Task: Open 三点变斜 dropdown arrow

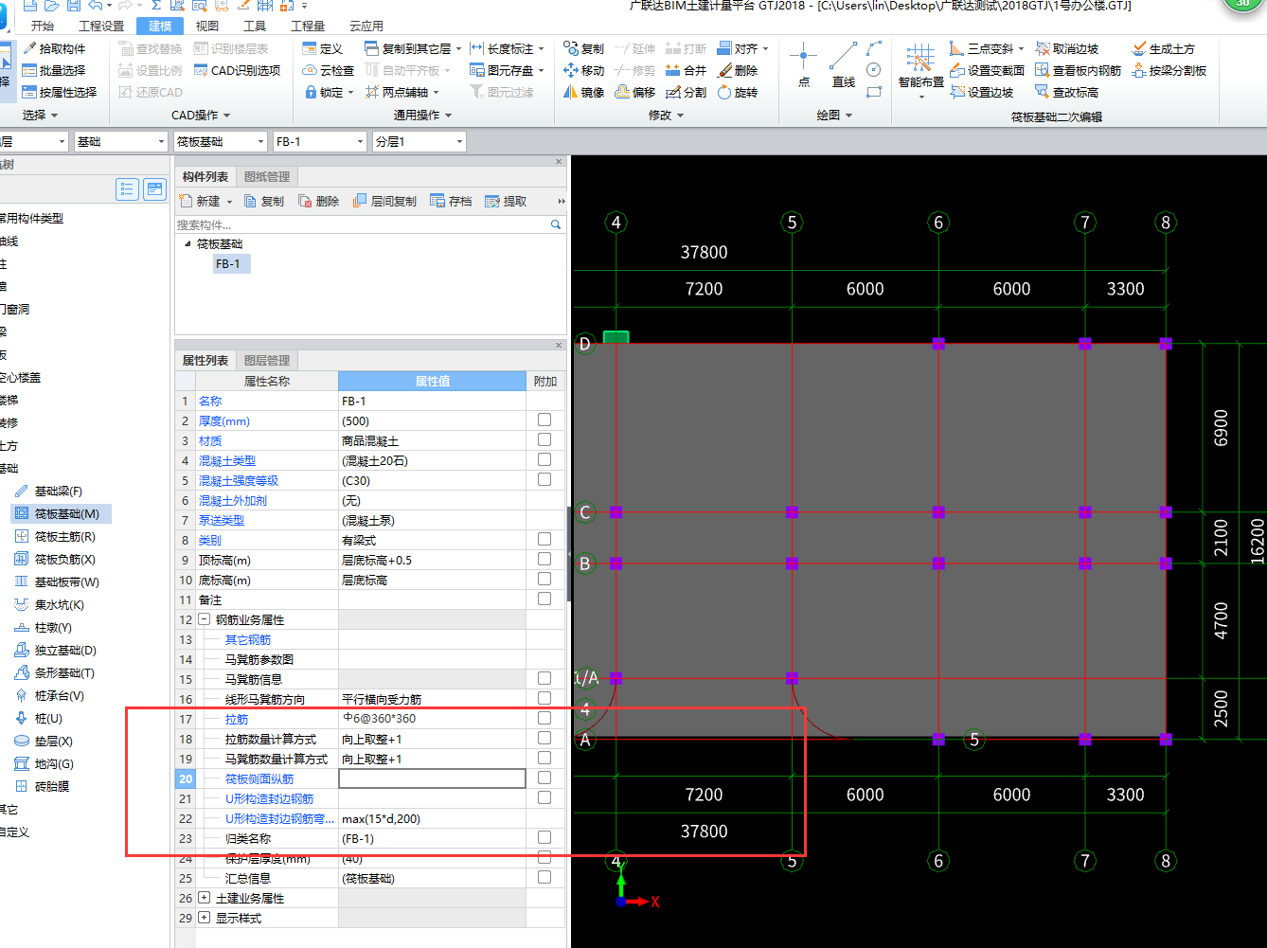Action: (1022, 48)
